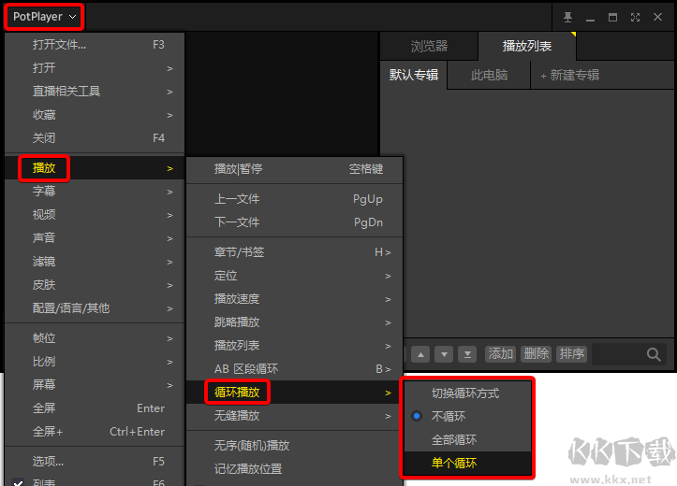The width and height of the screenshot is (677, 486).
Task: Open 选项... preferences menu item
Action: 95,462
